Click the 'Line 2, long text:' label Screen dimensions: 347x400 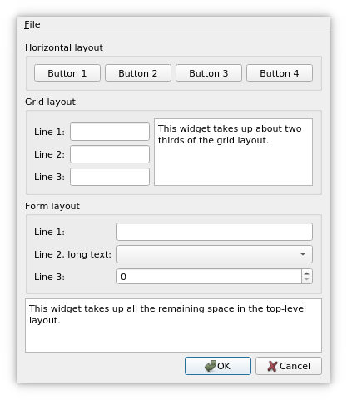coord(72,254)
